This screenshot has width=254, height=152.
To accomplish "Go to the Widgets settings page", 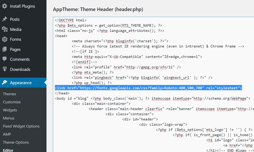I will tap(10, 110).
